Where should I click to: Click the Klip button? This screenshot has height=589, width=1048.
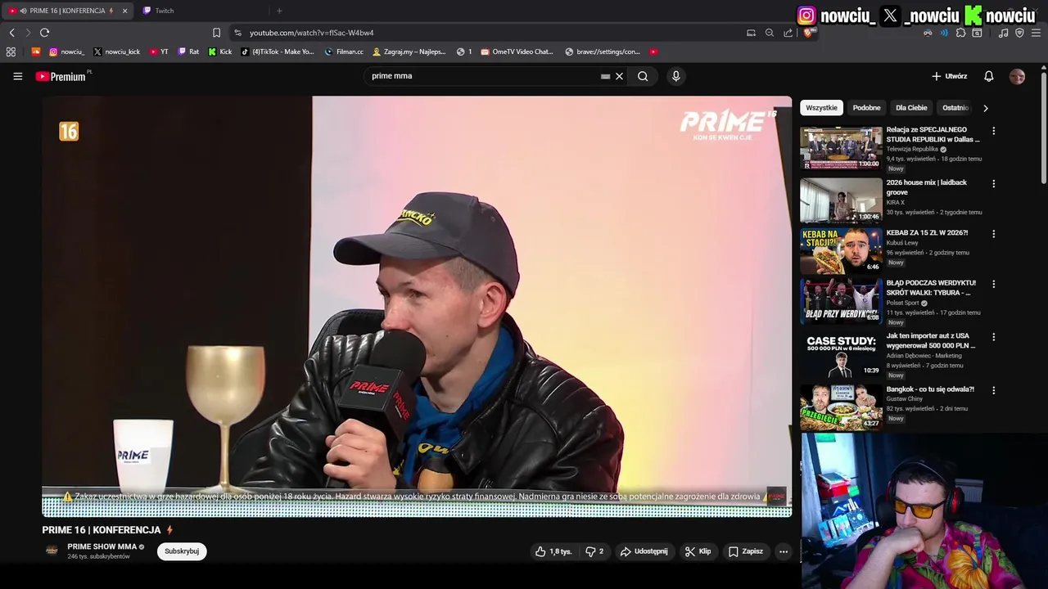point(698,551)
